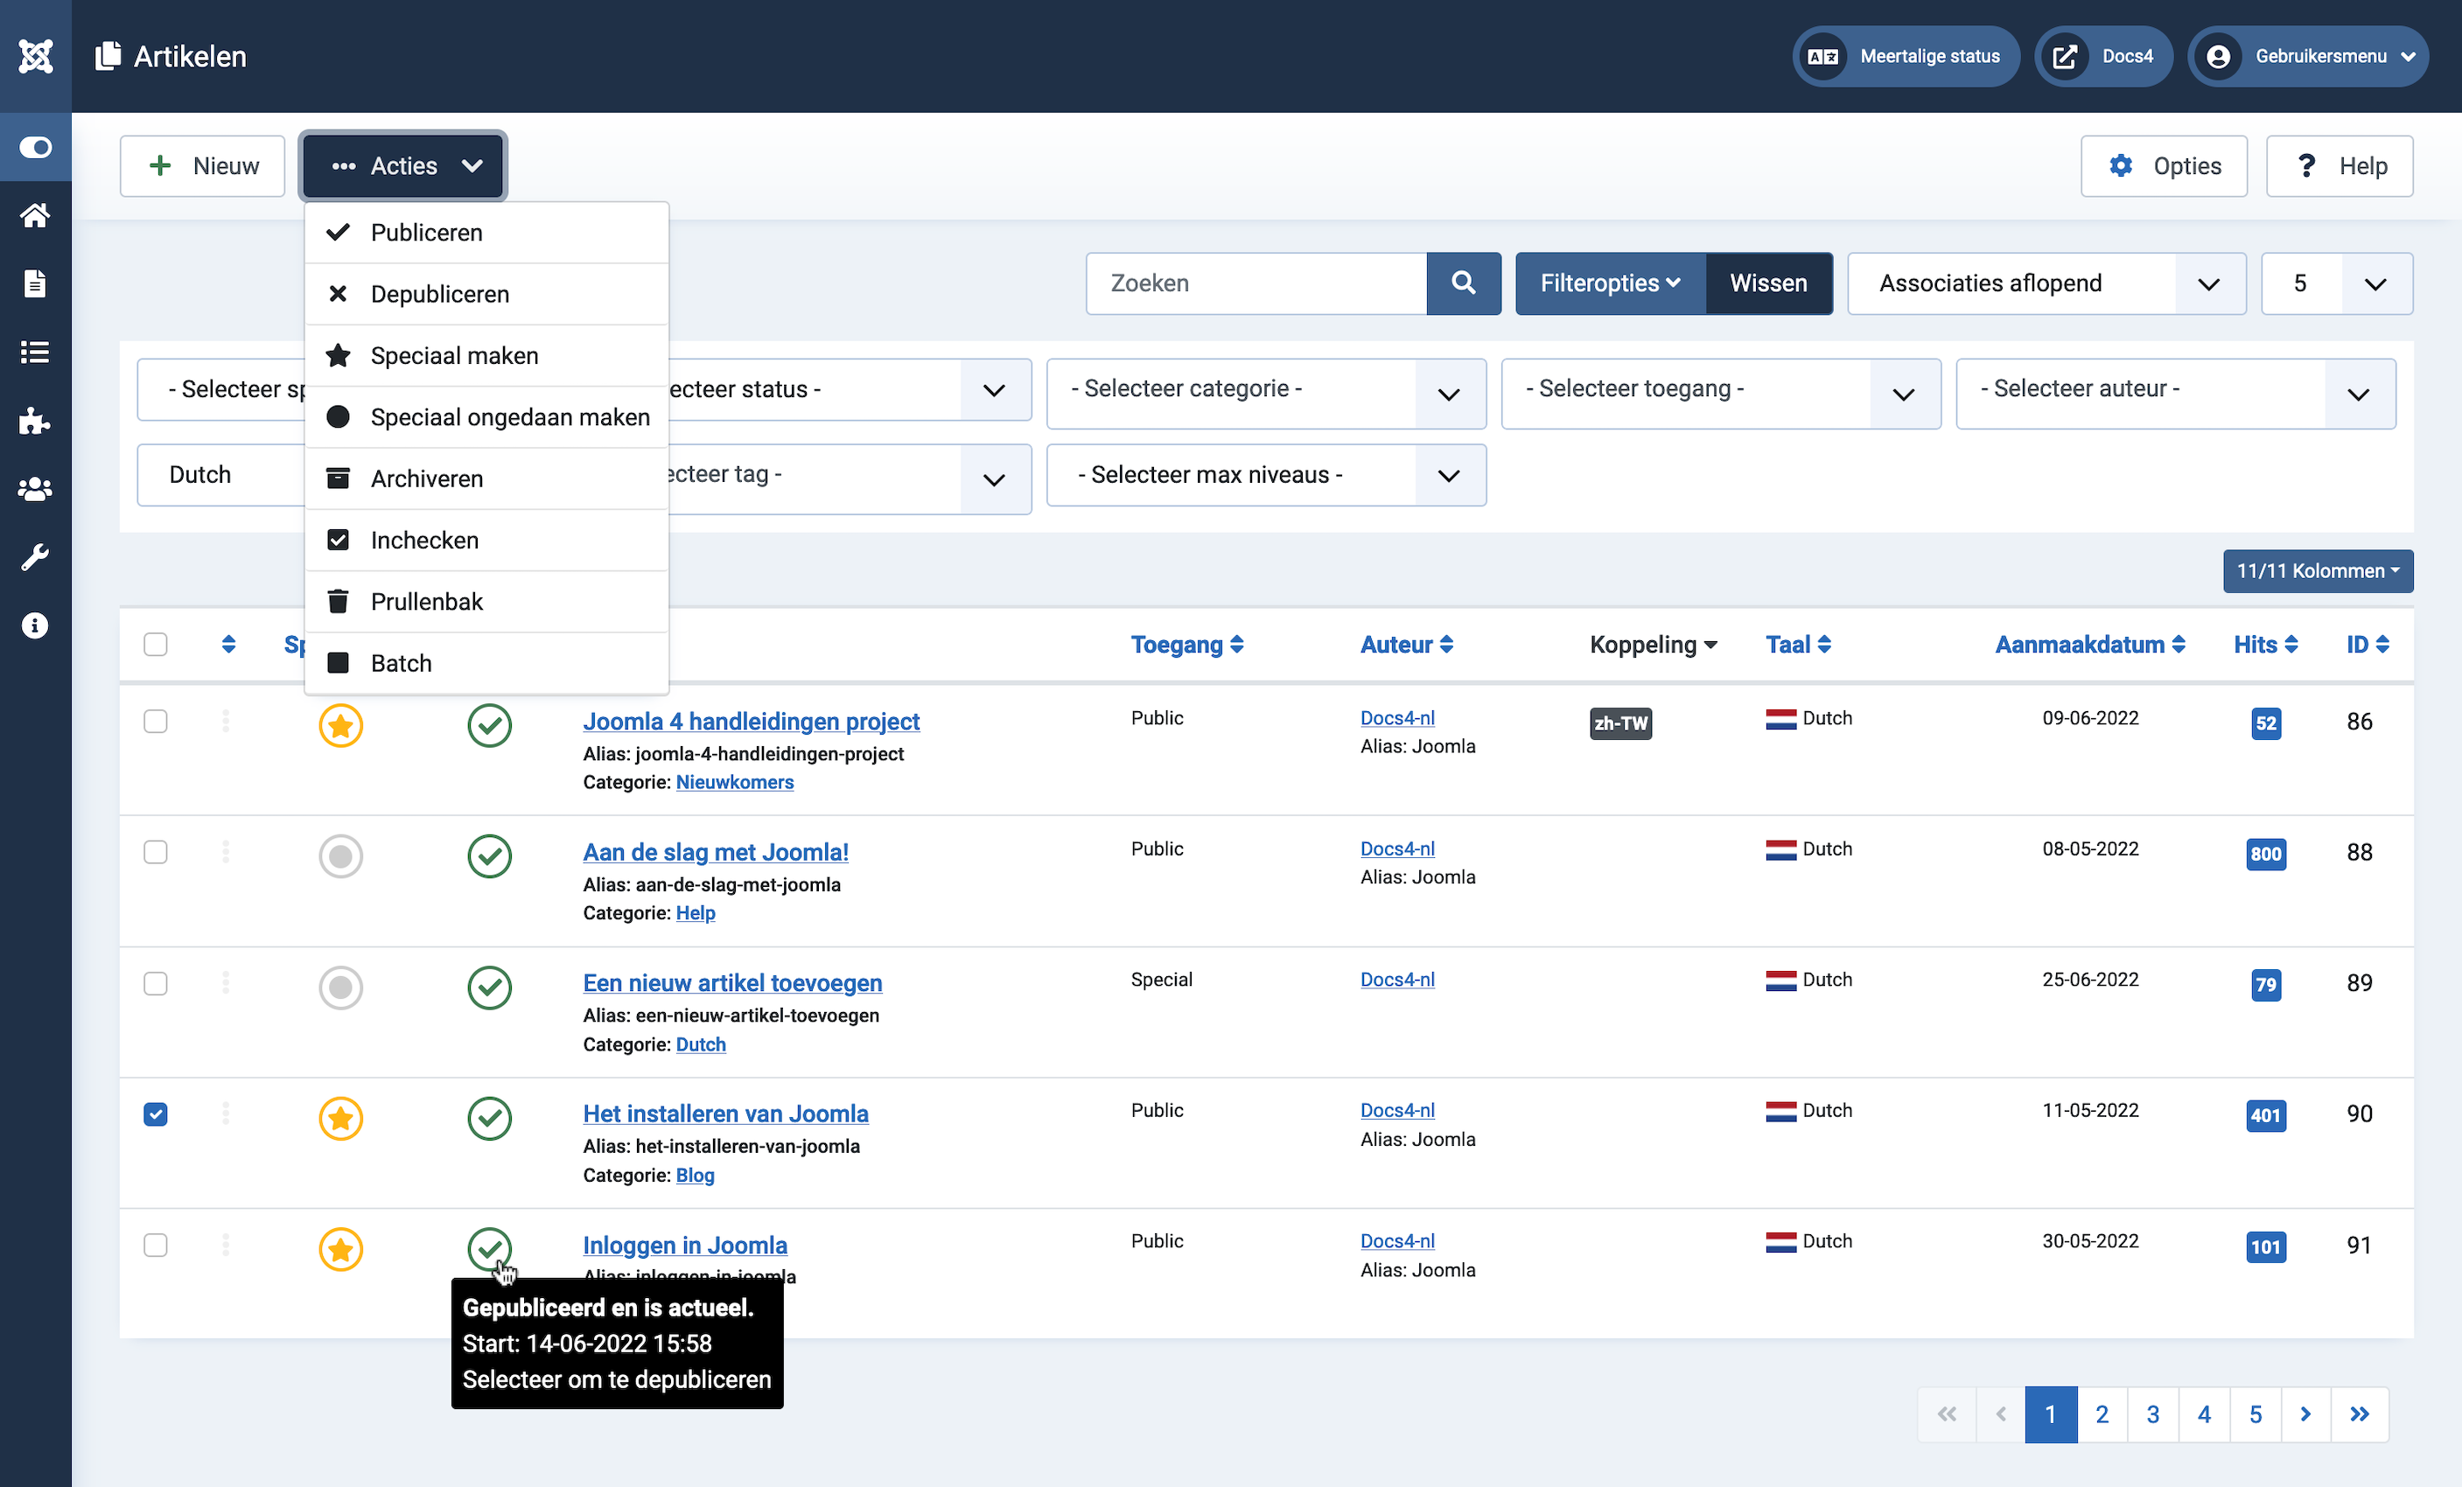Choose Archiveren from Acties menu
The height and width of the screenshot is (1487, 2462).
[x=486, y=478]
